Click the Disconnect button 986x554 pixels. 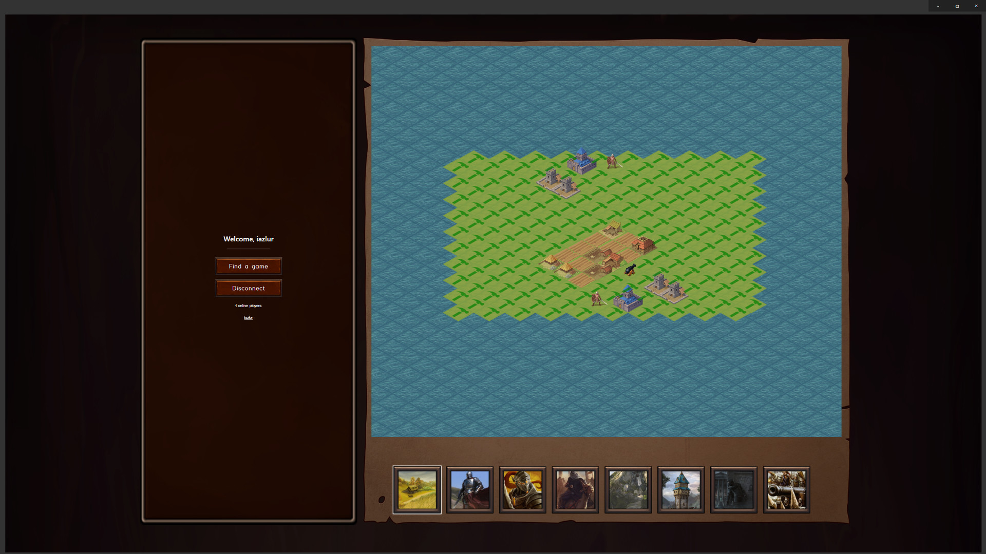tap(249, 288)
